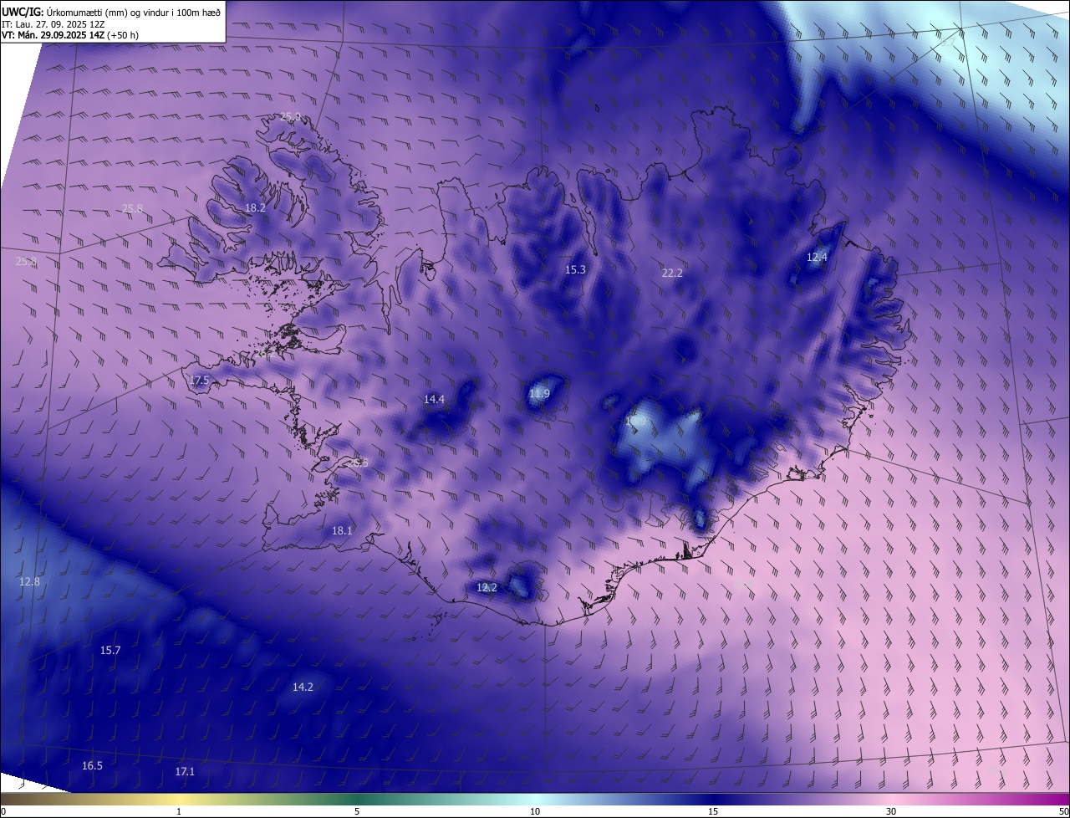Click the 17.1 value label

185,771
